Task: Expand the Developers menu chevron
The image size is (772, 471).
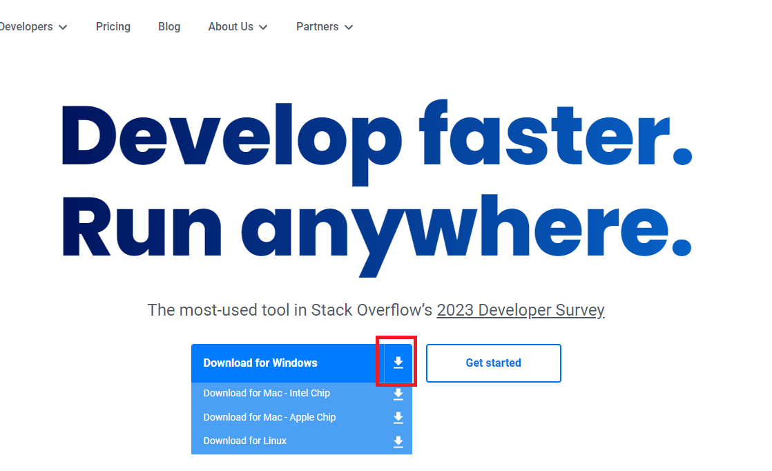Action: point(63,27)
